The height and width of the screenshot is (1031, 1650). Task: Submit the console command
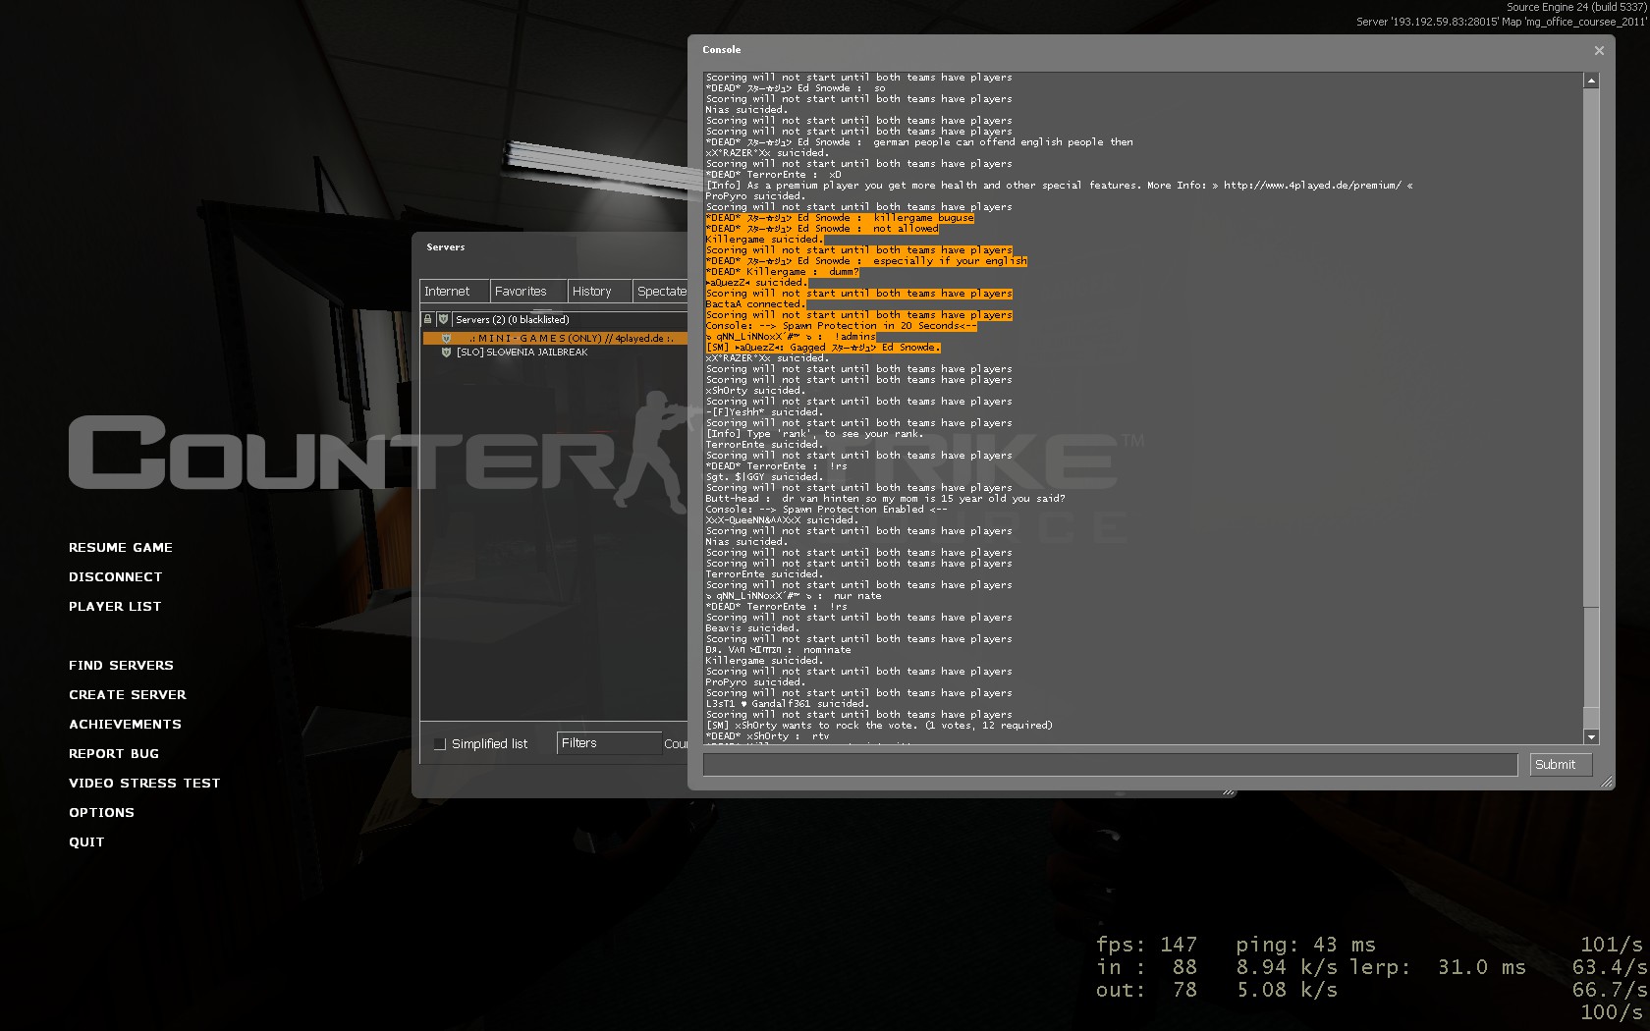point(1561,765)
